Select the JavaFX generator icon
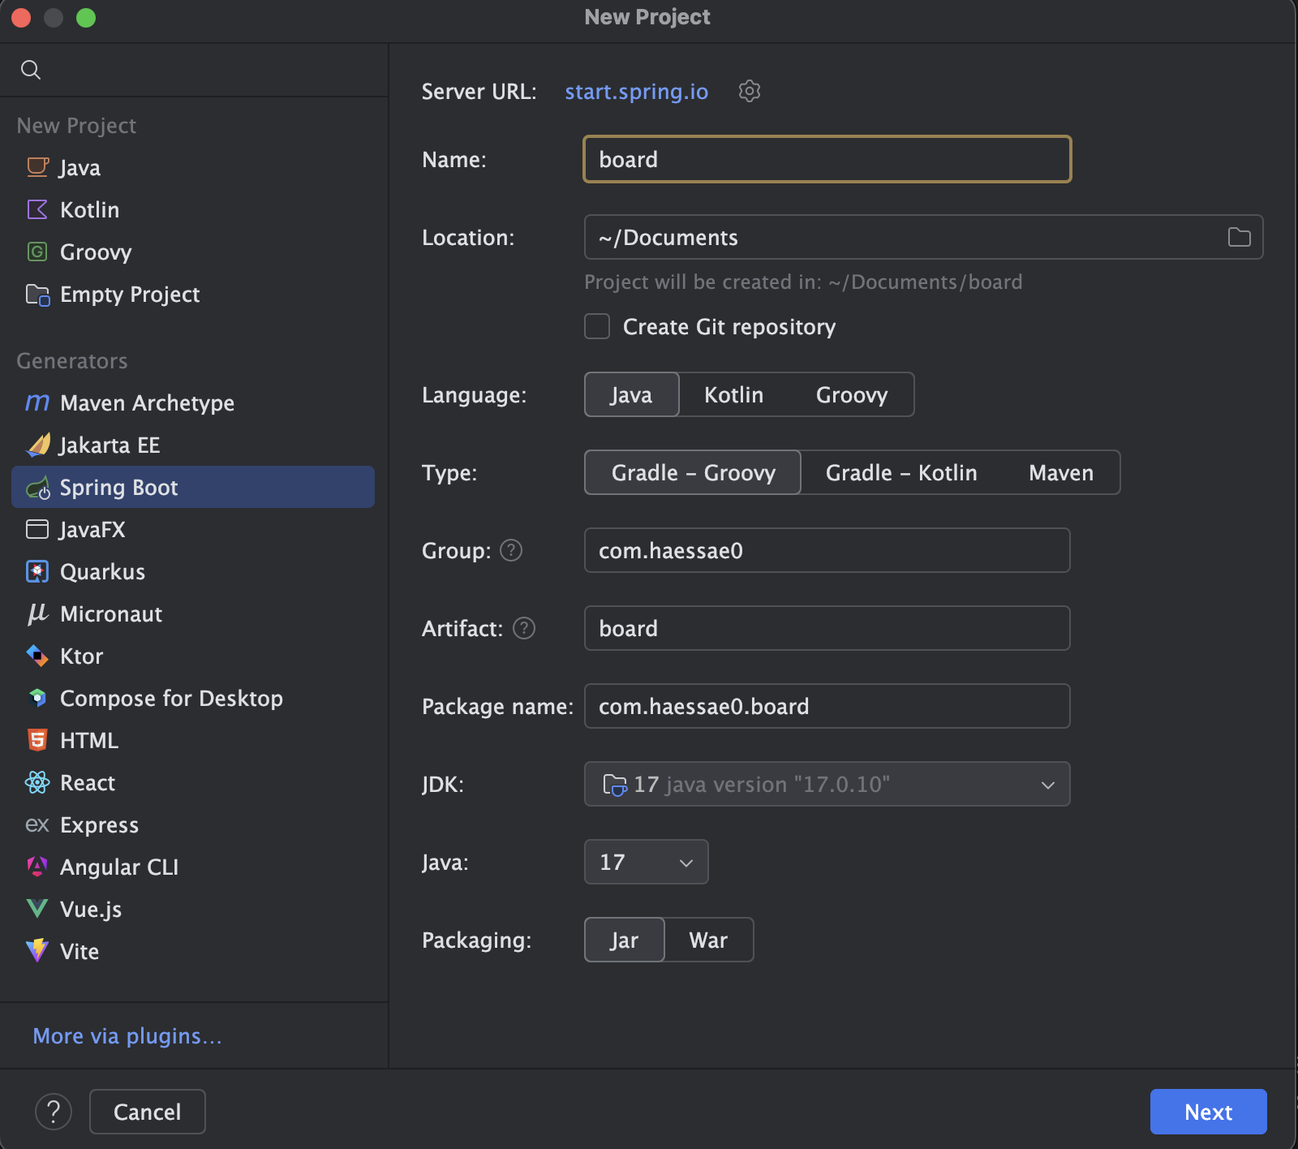The width and height of the screenshot is (1298, 1149). click(37, 529)
